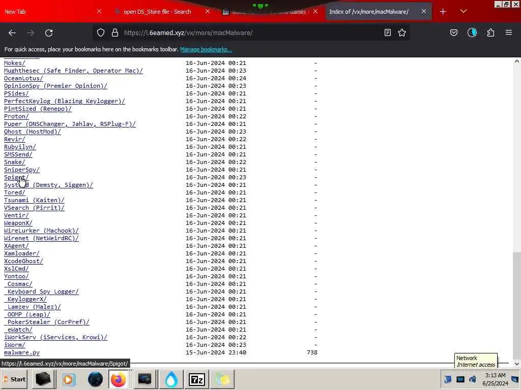This screenshot has height=390, width=521.
Task: Open the Firefox hamburger application menu
Action: (x=509, y=32)
